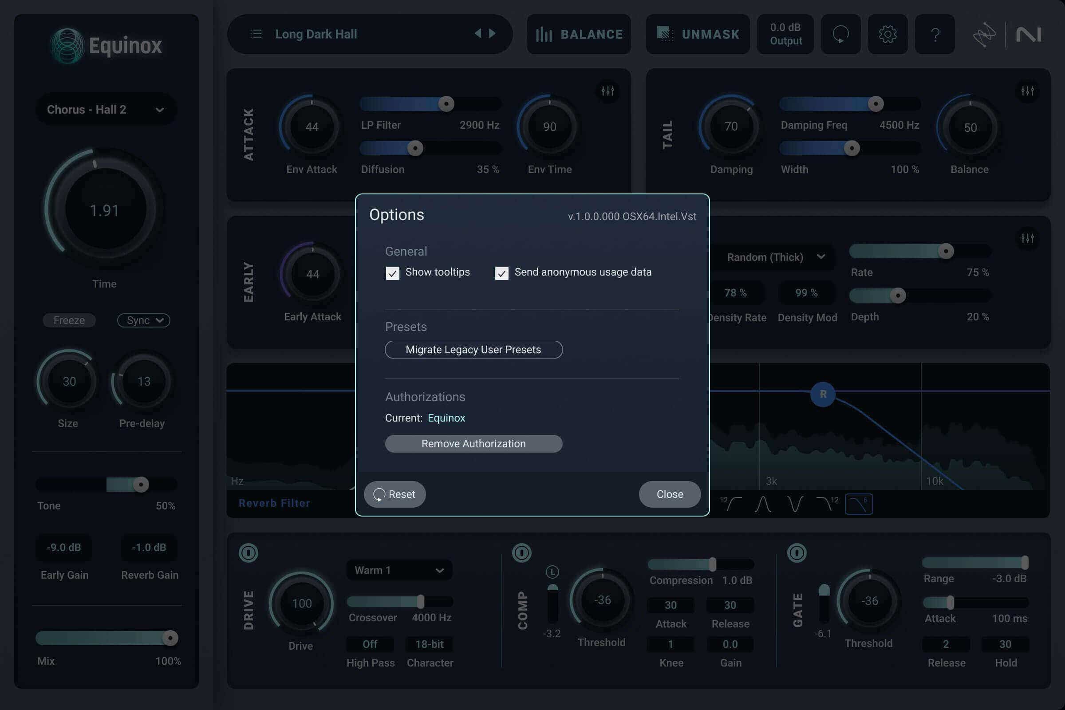Click Migrate Legacy User Presets
This screenshot has height=710, width=1065.
coord(473,350)
